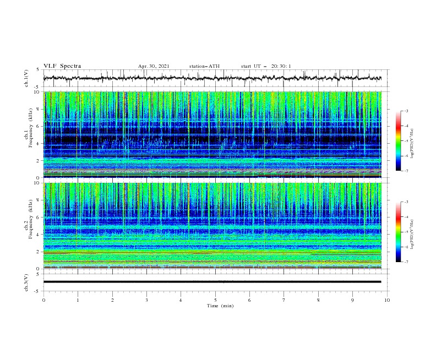Viewport: 436px width, 337px height.
Task: Click the ch.3 flat black waveform trace
Action: tap(212, 282)
